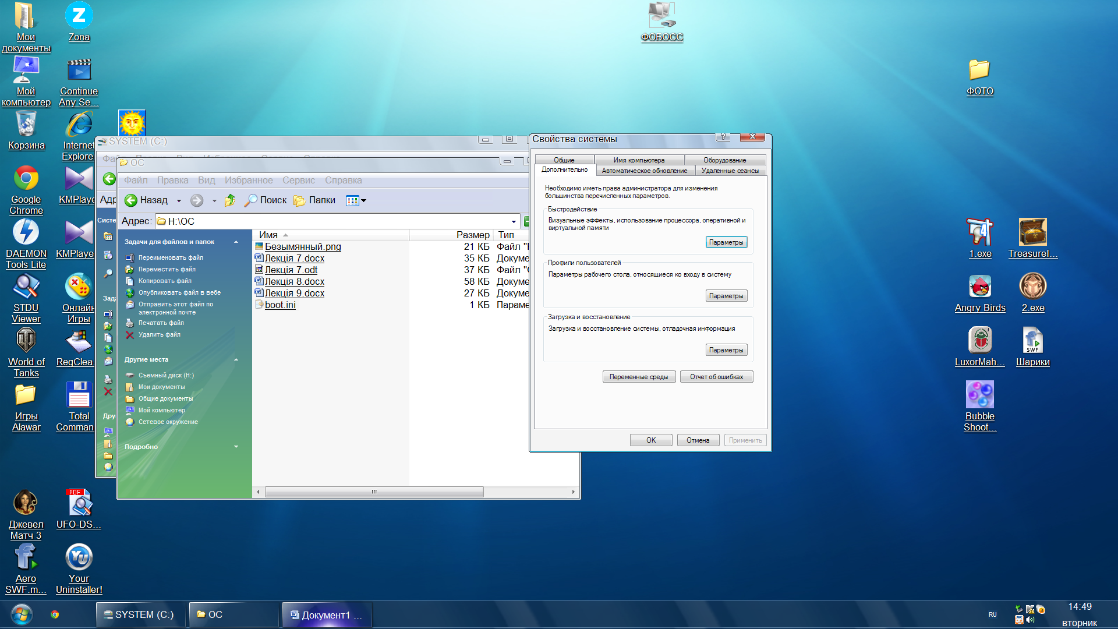Click Отмена in Свойства системы dialog
1118x629 pixels.
point(698,440)
